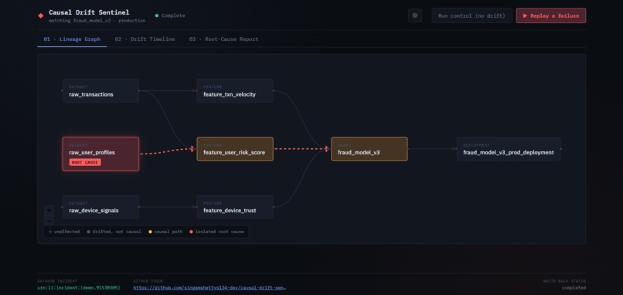Click the 'isolated root cause' legend label

click(220, 232)
